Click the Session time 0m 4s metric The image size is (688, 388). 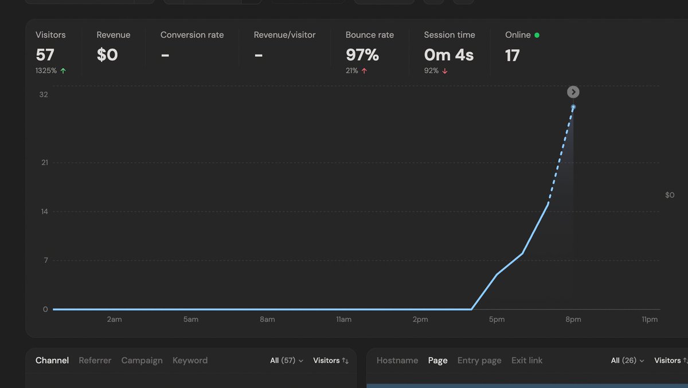pyautogui.click(x=449, y=52)
